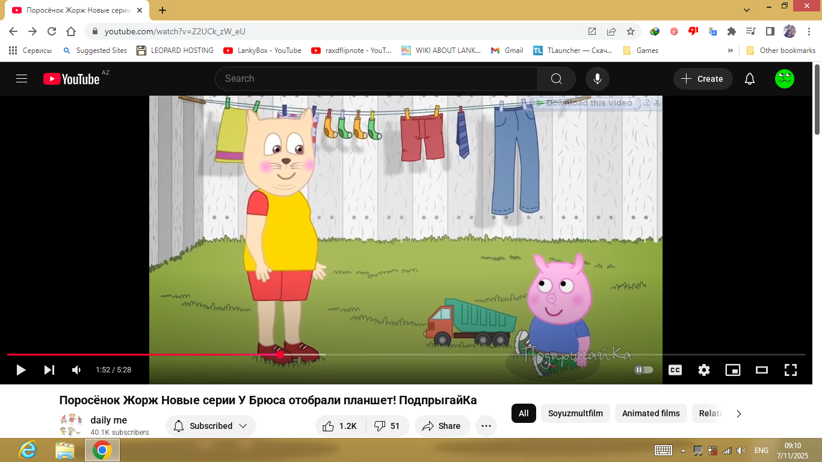Open the Games bookmark folder
Viewport: 822px width, 462px height.
coord(640,51)
